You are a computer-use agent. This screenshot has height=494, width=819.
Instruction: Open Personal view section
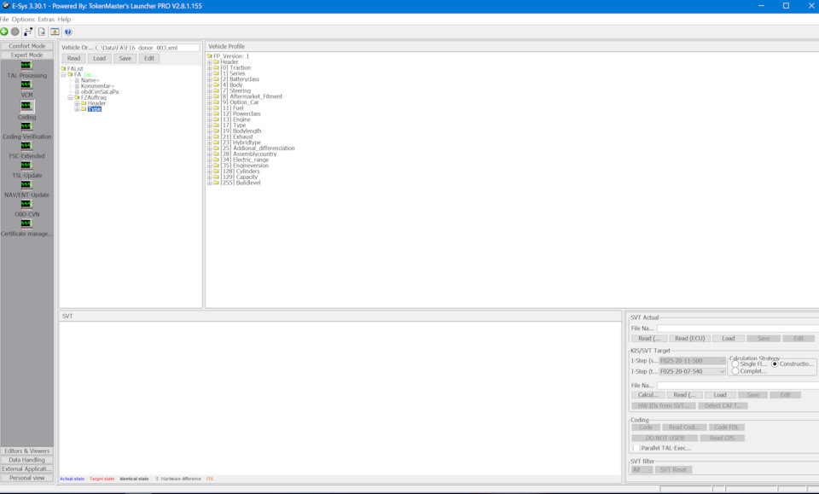pos(26,477)
